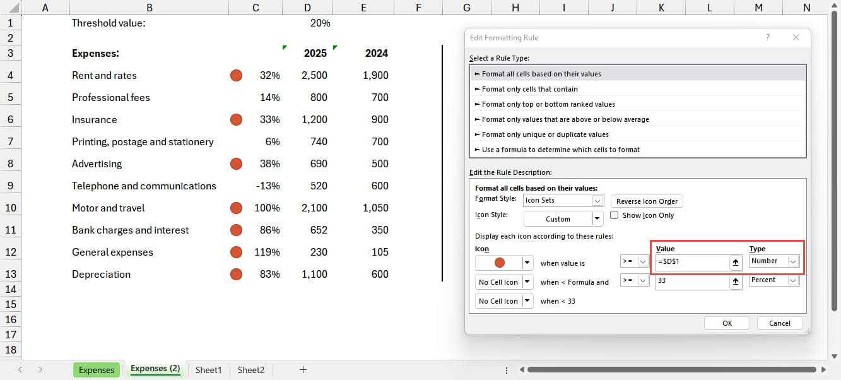Open the Sheet1 tab
841x380 pixels.
[x=208, y=370]
